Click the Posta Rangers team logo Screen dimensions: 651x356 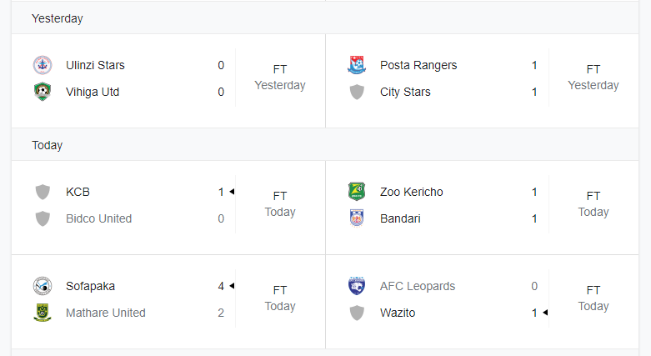(357, 65)
